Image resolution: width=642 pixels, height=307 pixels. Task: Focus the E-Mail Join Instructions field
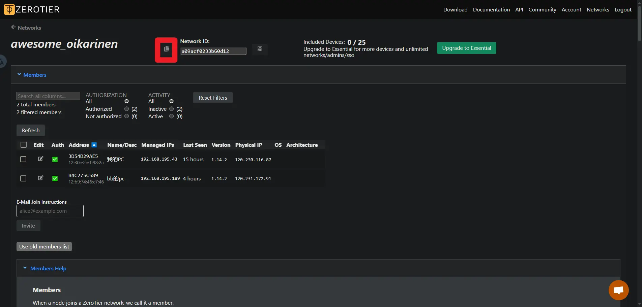50,211
